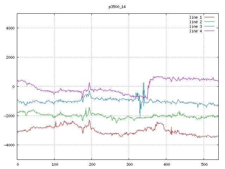Select the -4000 y-axis tick label
This screenshot has height=169, width=225.
coord(8,145)
